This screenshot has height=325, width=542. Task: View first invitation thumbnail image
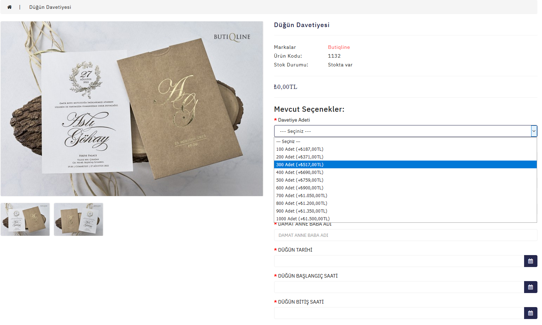25,219
